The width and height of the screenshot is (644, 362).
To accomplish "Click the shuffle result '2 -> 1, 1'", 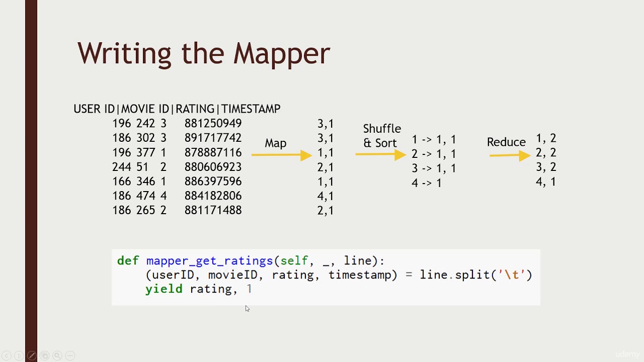I will pyautogui.click(x=434, y=154).
